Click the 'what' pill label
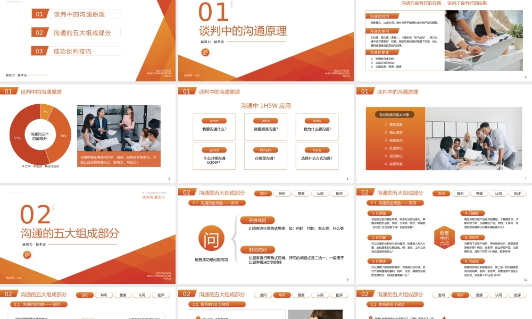 point(214,121)
